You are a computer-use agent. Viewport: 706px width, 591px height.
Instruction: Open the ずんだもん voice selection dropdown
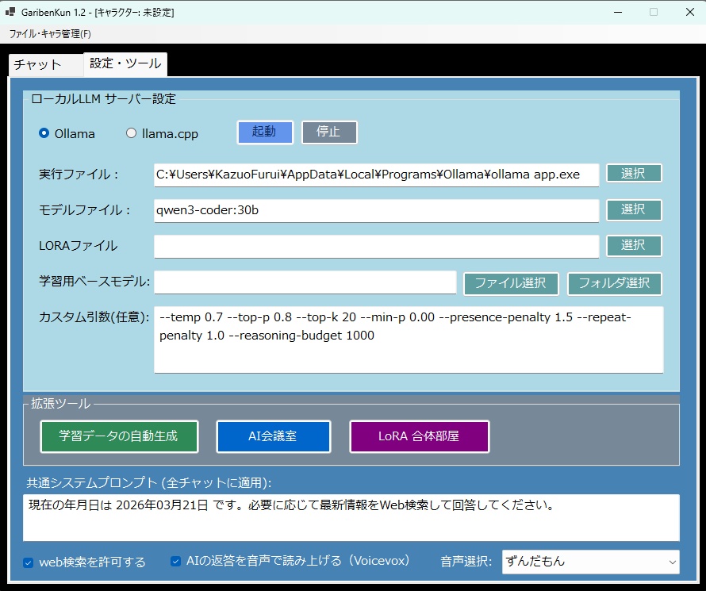click(x=590, y=562)
